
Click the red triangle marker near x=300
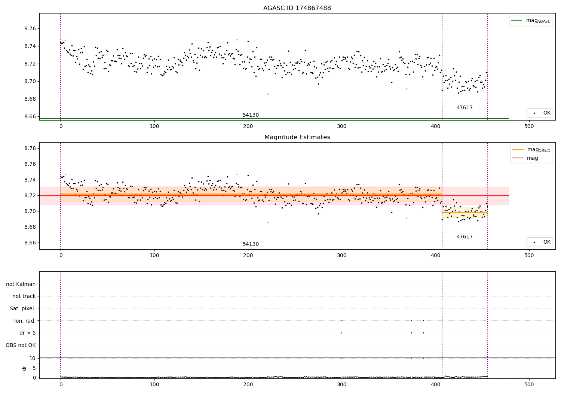click(341, 358)
